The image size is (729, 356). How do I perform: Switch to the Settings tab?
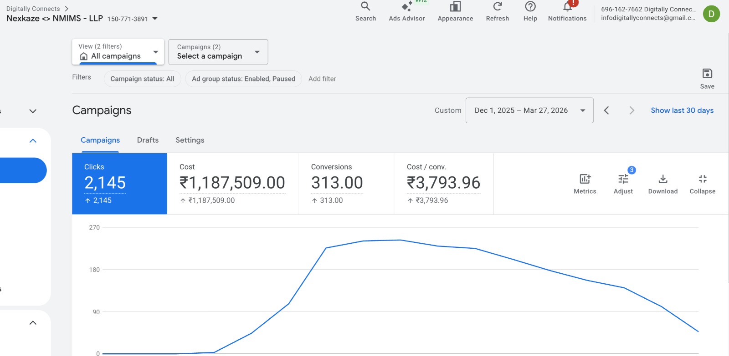click(x=190, y=140)
